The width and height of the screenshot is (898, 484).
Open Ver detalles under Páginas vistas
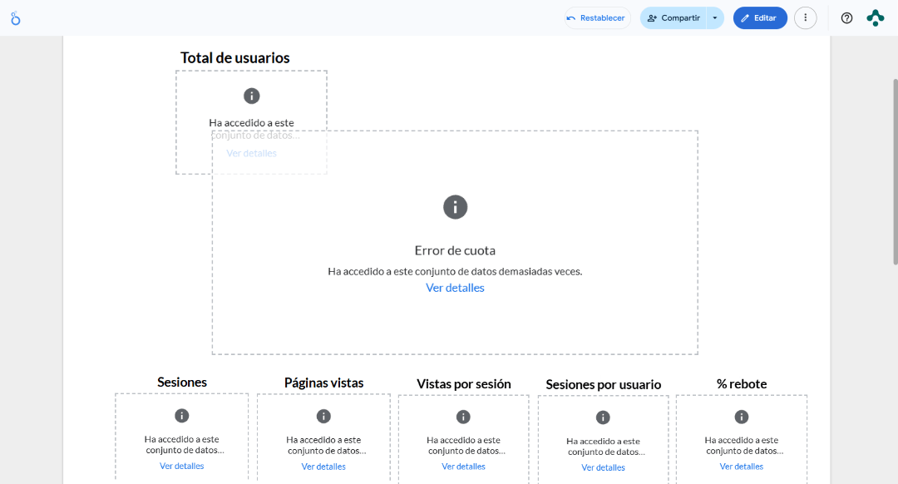pos(323,467)
